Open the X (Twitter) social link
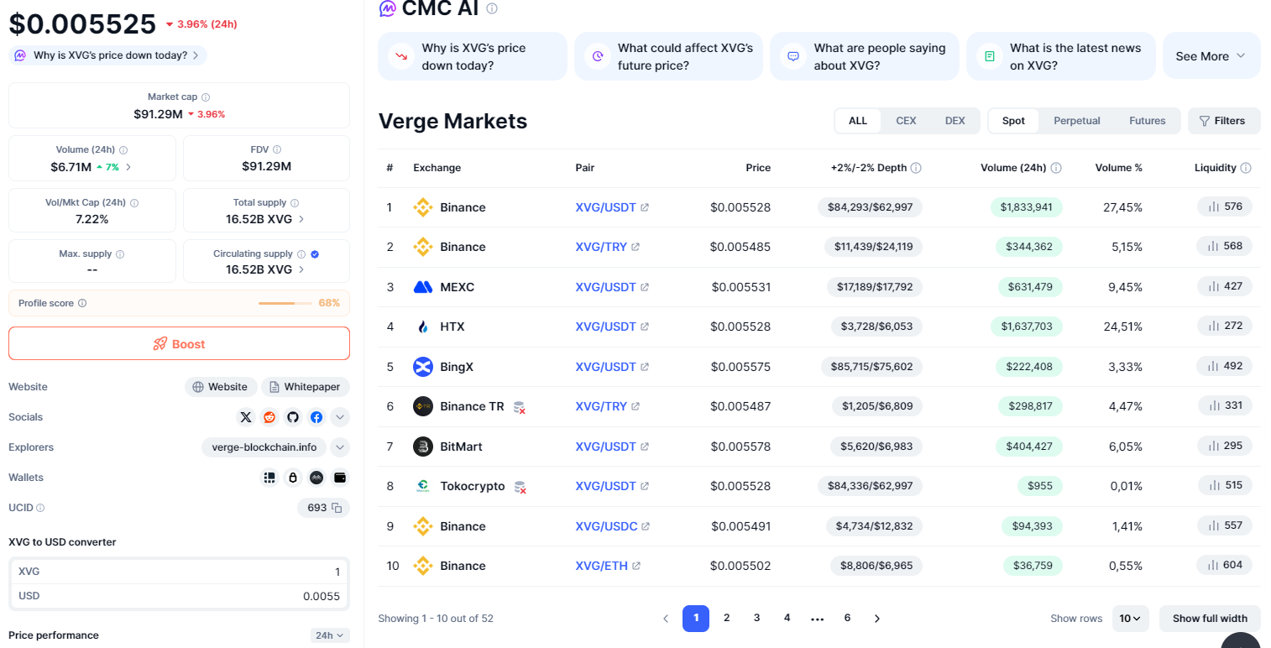1271x648 pixels. pos(246,417)
